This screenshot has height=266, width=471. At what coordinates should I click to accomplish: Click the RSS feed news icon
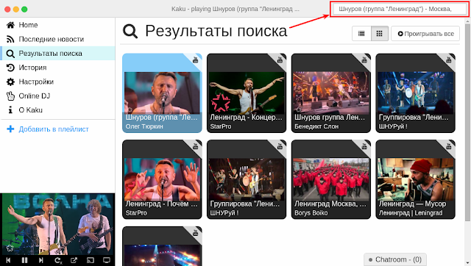pos(10,39)
